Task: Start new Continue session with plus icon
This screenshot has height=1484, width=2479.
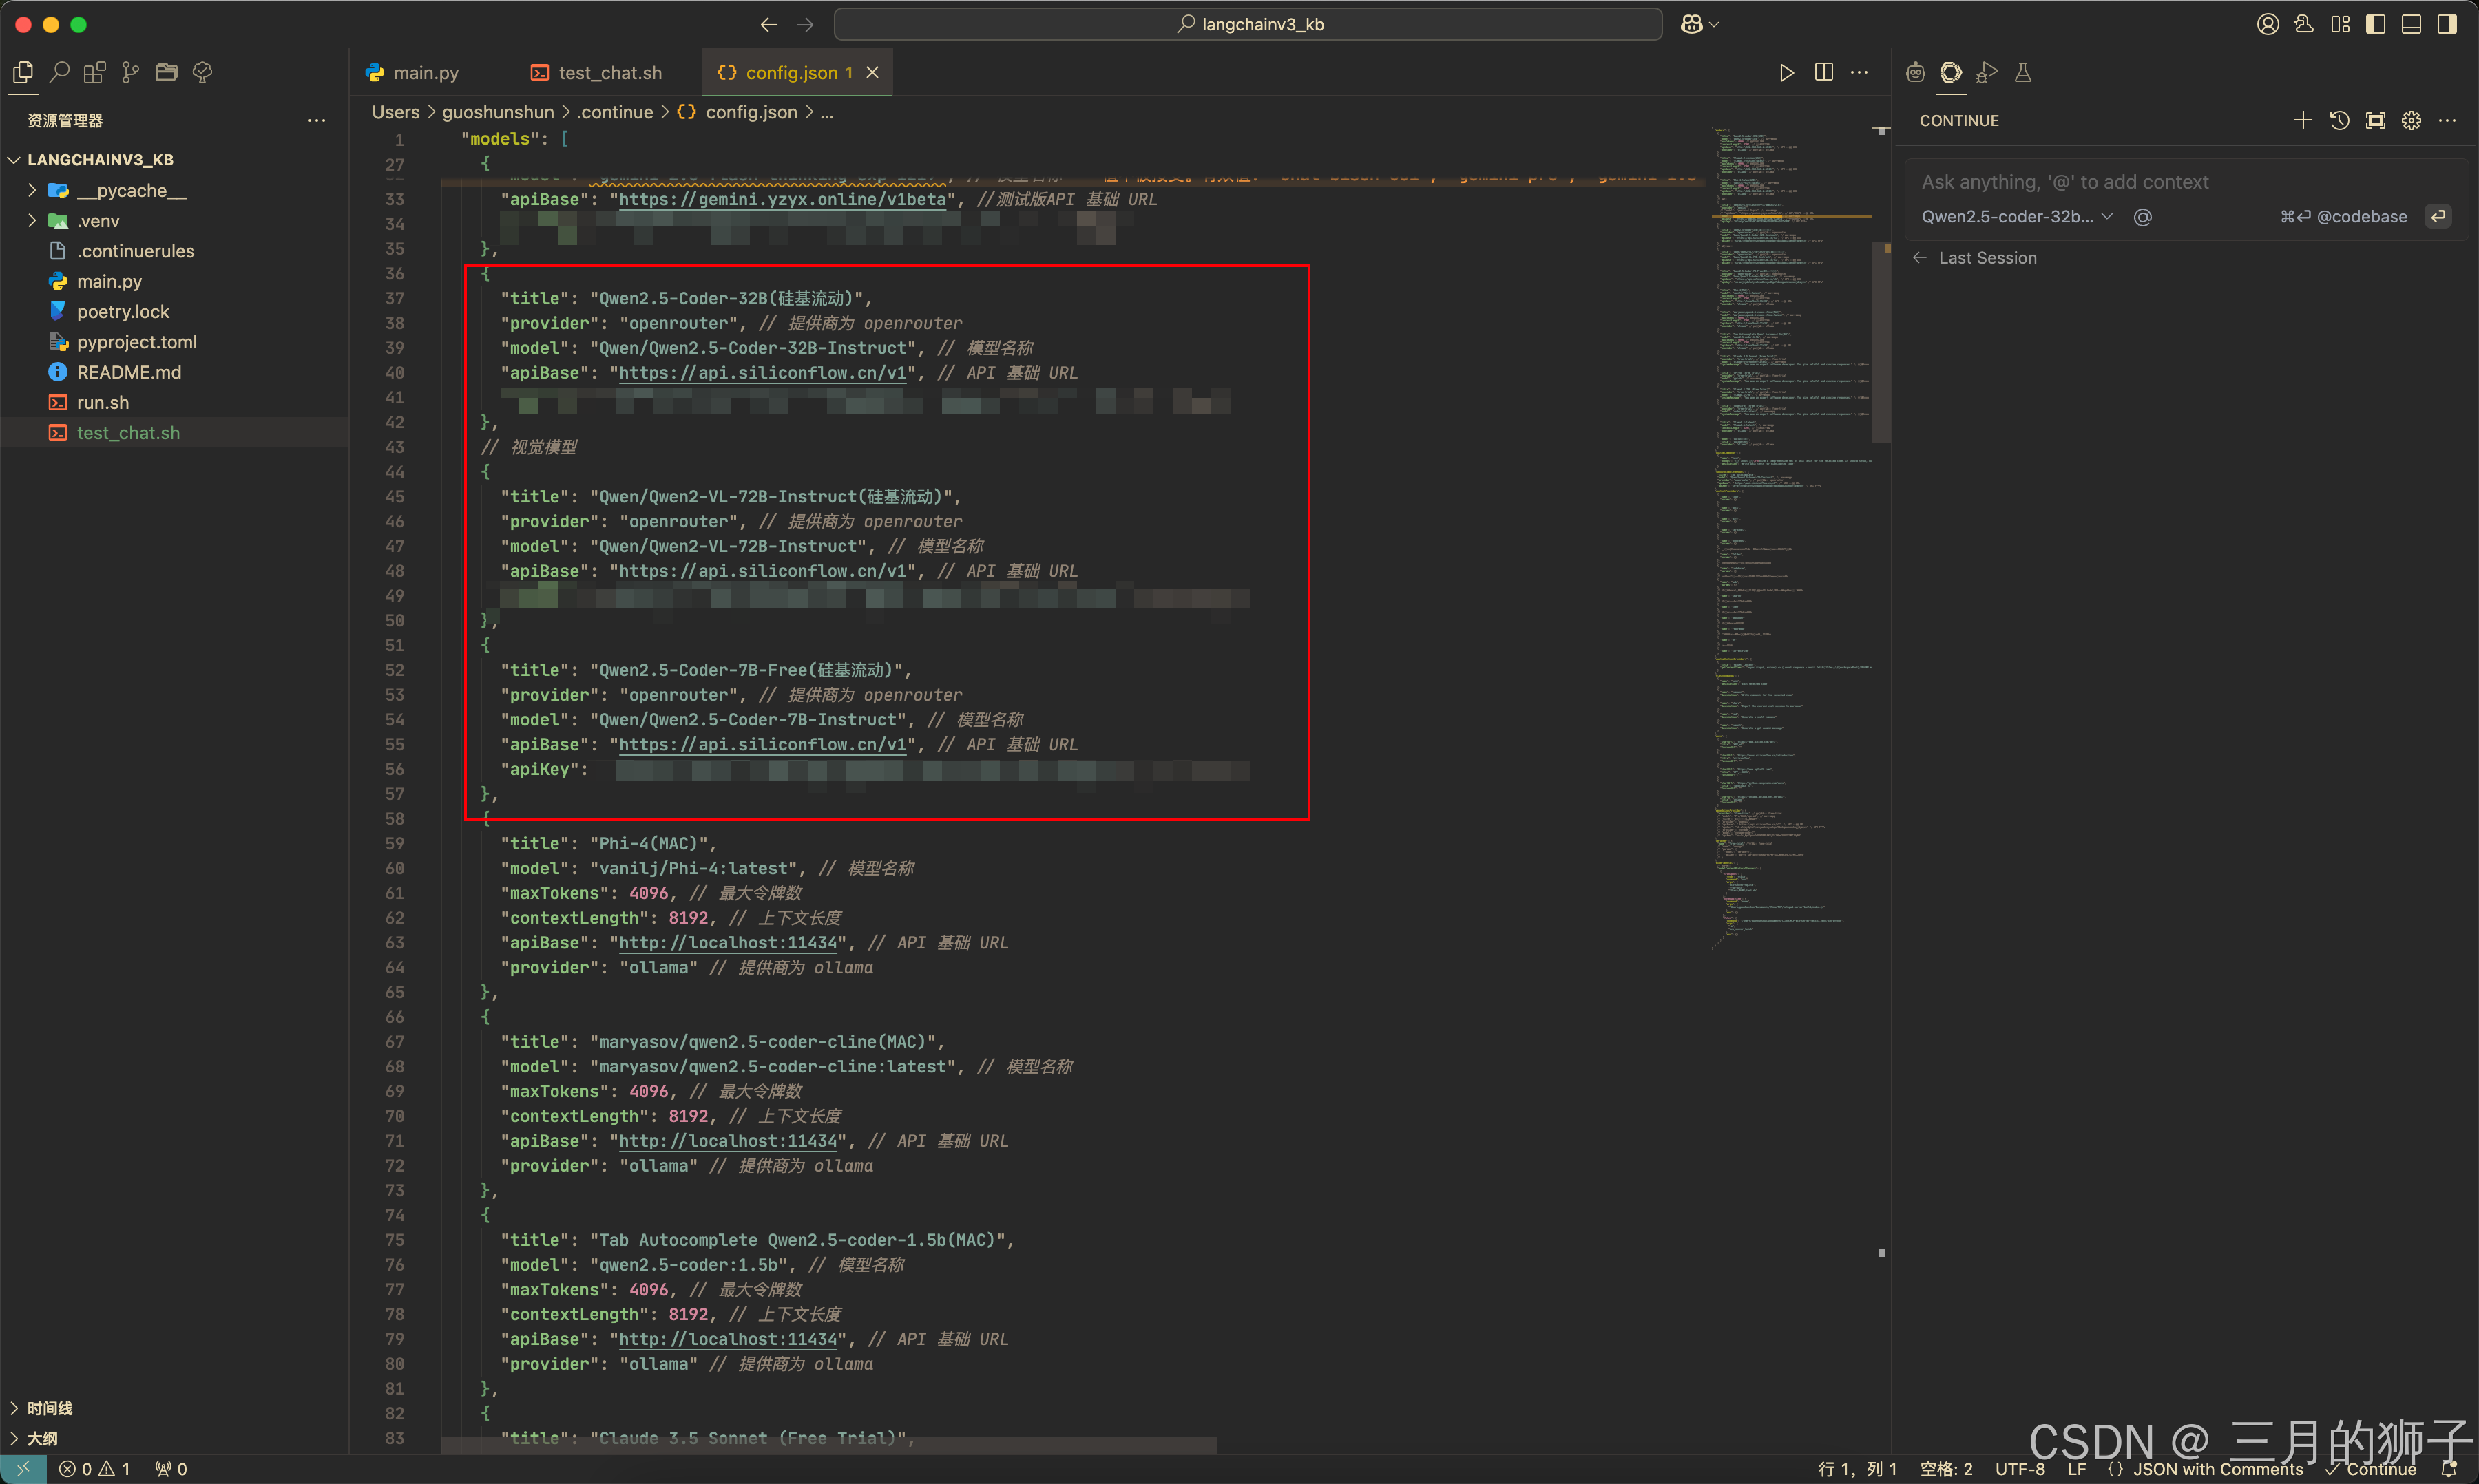Action: (x=2302, y=120)
